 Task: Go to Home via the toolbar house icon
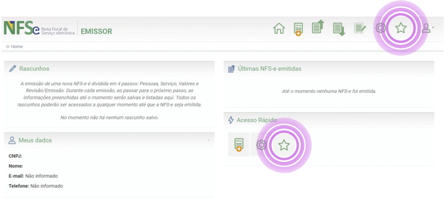click(279, 29)
